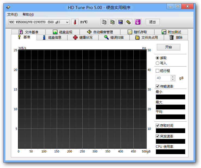Viewport: 201px width, 168px height.
Task: Increase short stroke value with up arrow
Action: tap(173, 77)
